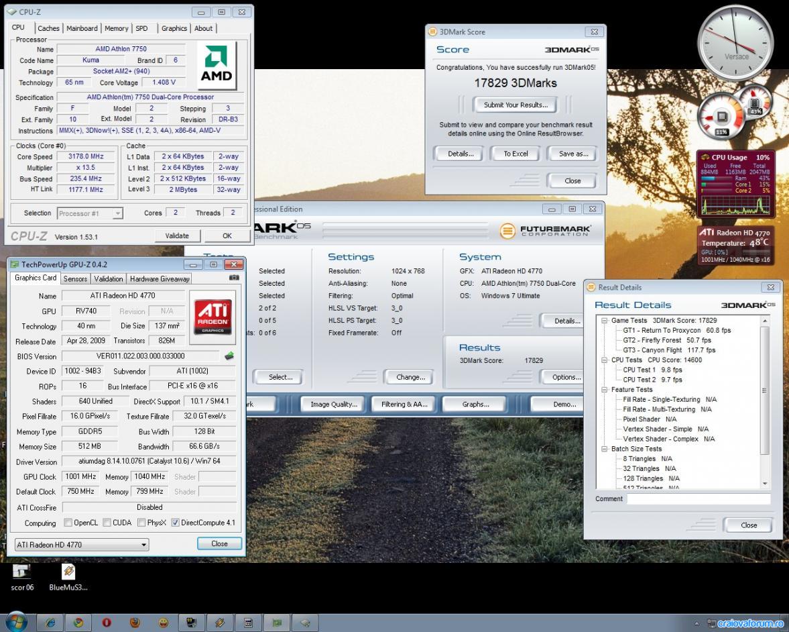Click the Image Quality button in 3DMark05

pyautogui.click(x=334, y=405)
